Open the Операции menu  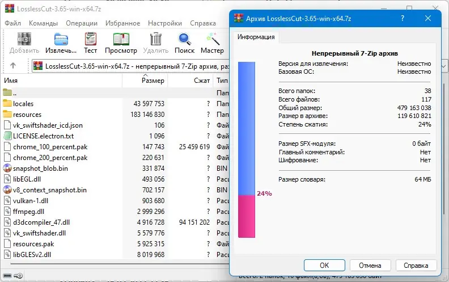[82, 23]
